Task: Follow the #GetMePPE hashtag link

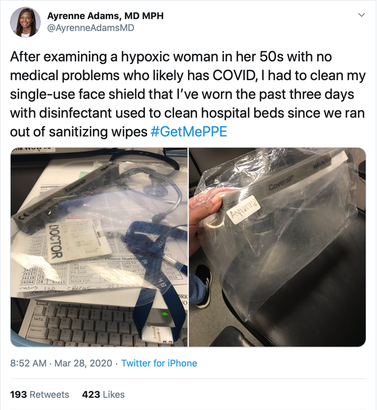Action: (188, 131)
